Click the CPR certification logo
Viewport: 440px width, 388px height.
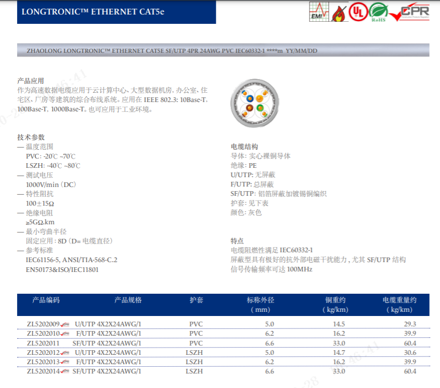point(409,12)
